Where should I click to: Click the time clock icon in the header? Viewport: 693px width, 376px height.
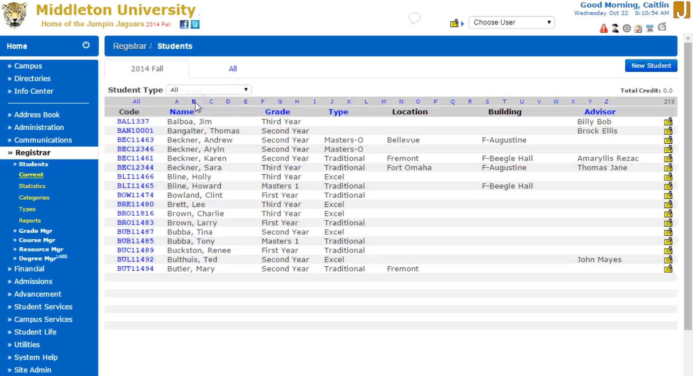point(662,27)
